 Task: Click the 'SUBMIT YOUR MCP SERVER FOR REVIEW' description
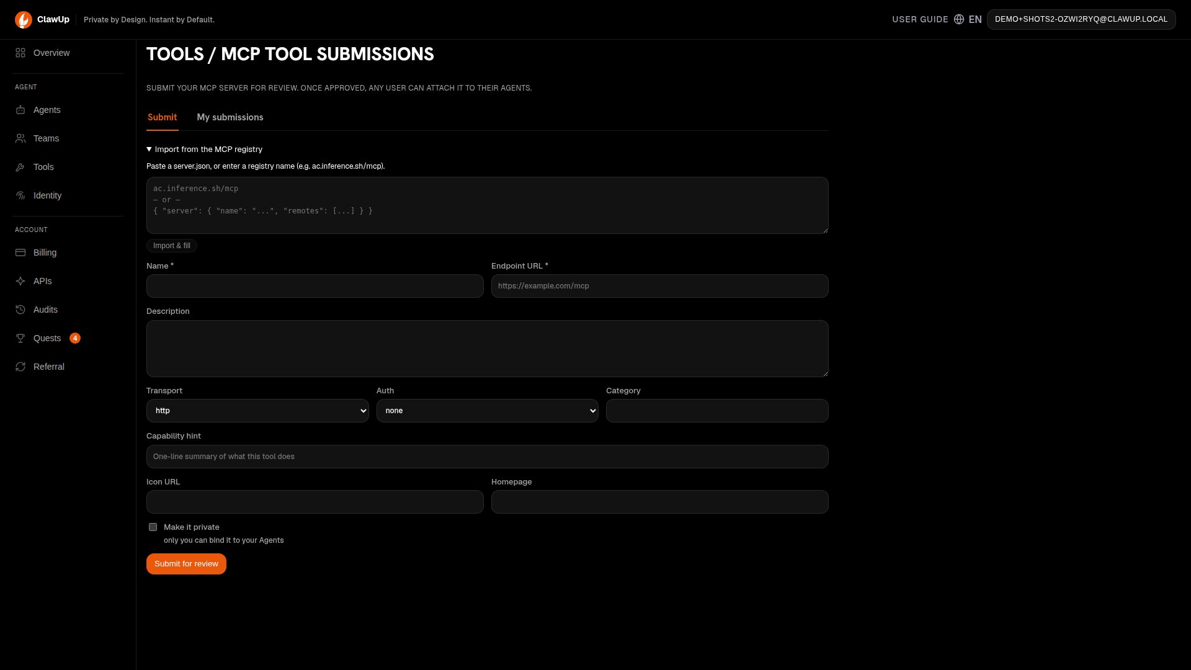[x=339, y=88]
